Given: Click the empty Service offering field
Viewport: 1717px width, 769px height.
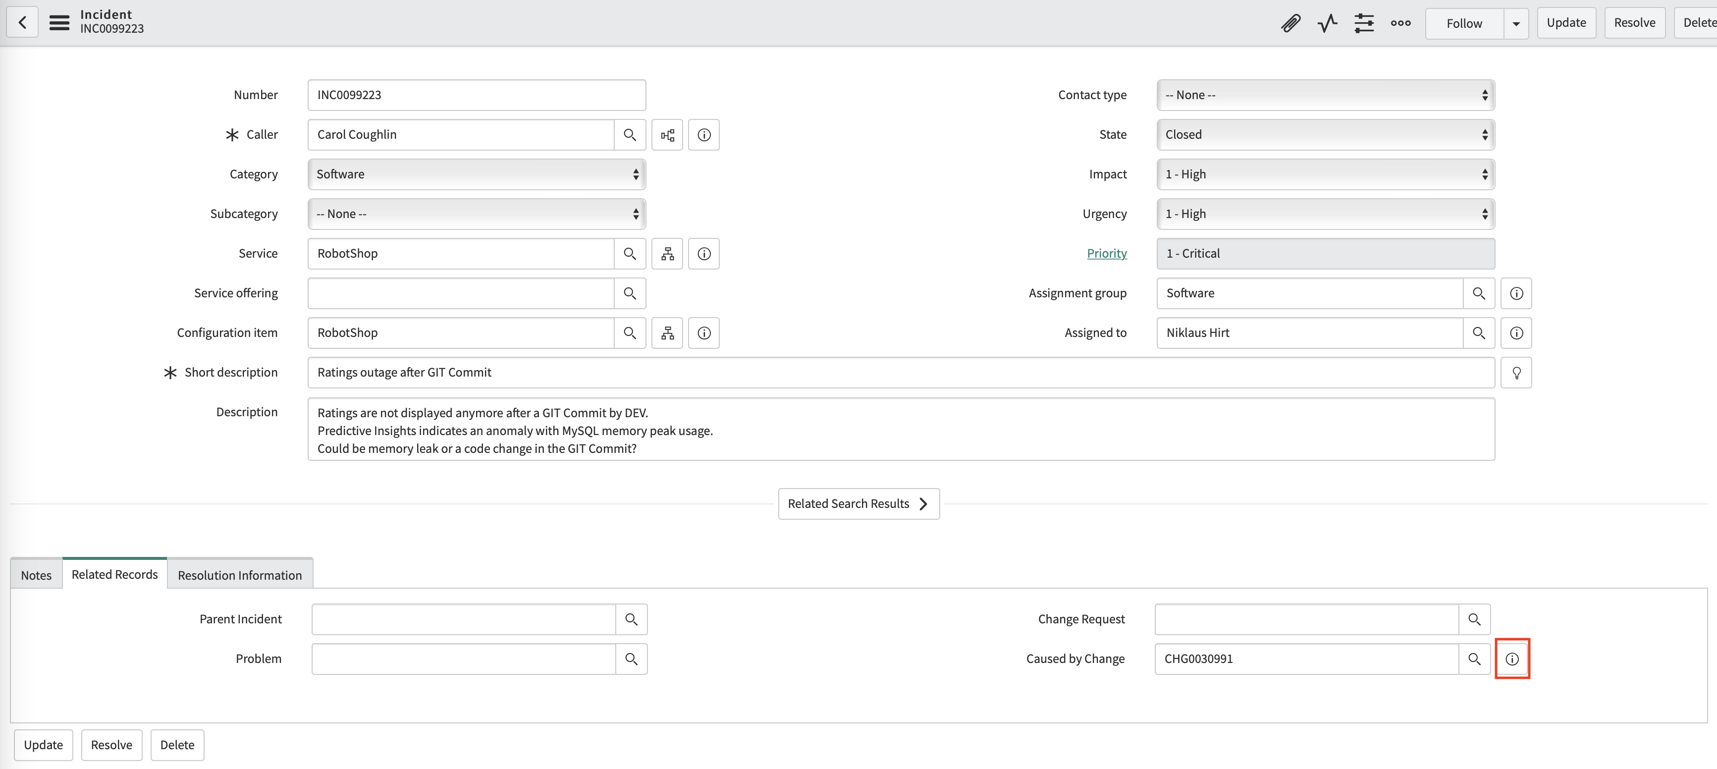Looking at the screenshot, I should (461, 293).
